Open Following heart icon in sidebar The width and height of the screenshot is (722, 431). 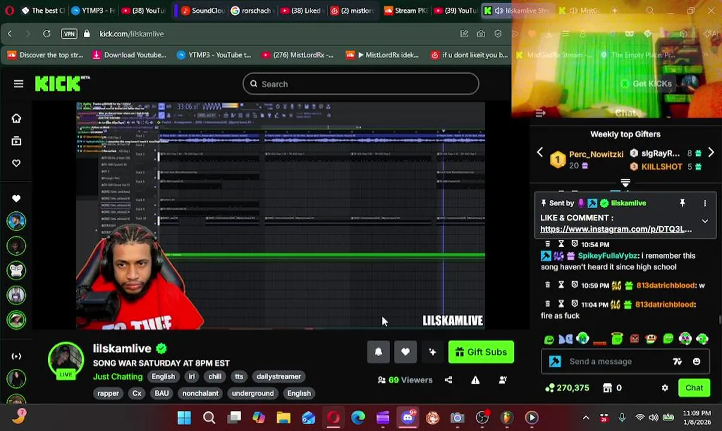coord(16,163)
